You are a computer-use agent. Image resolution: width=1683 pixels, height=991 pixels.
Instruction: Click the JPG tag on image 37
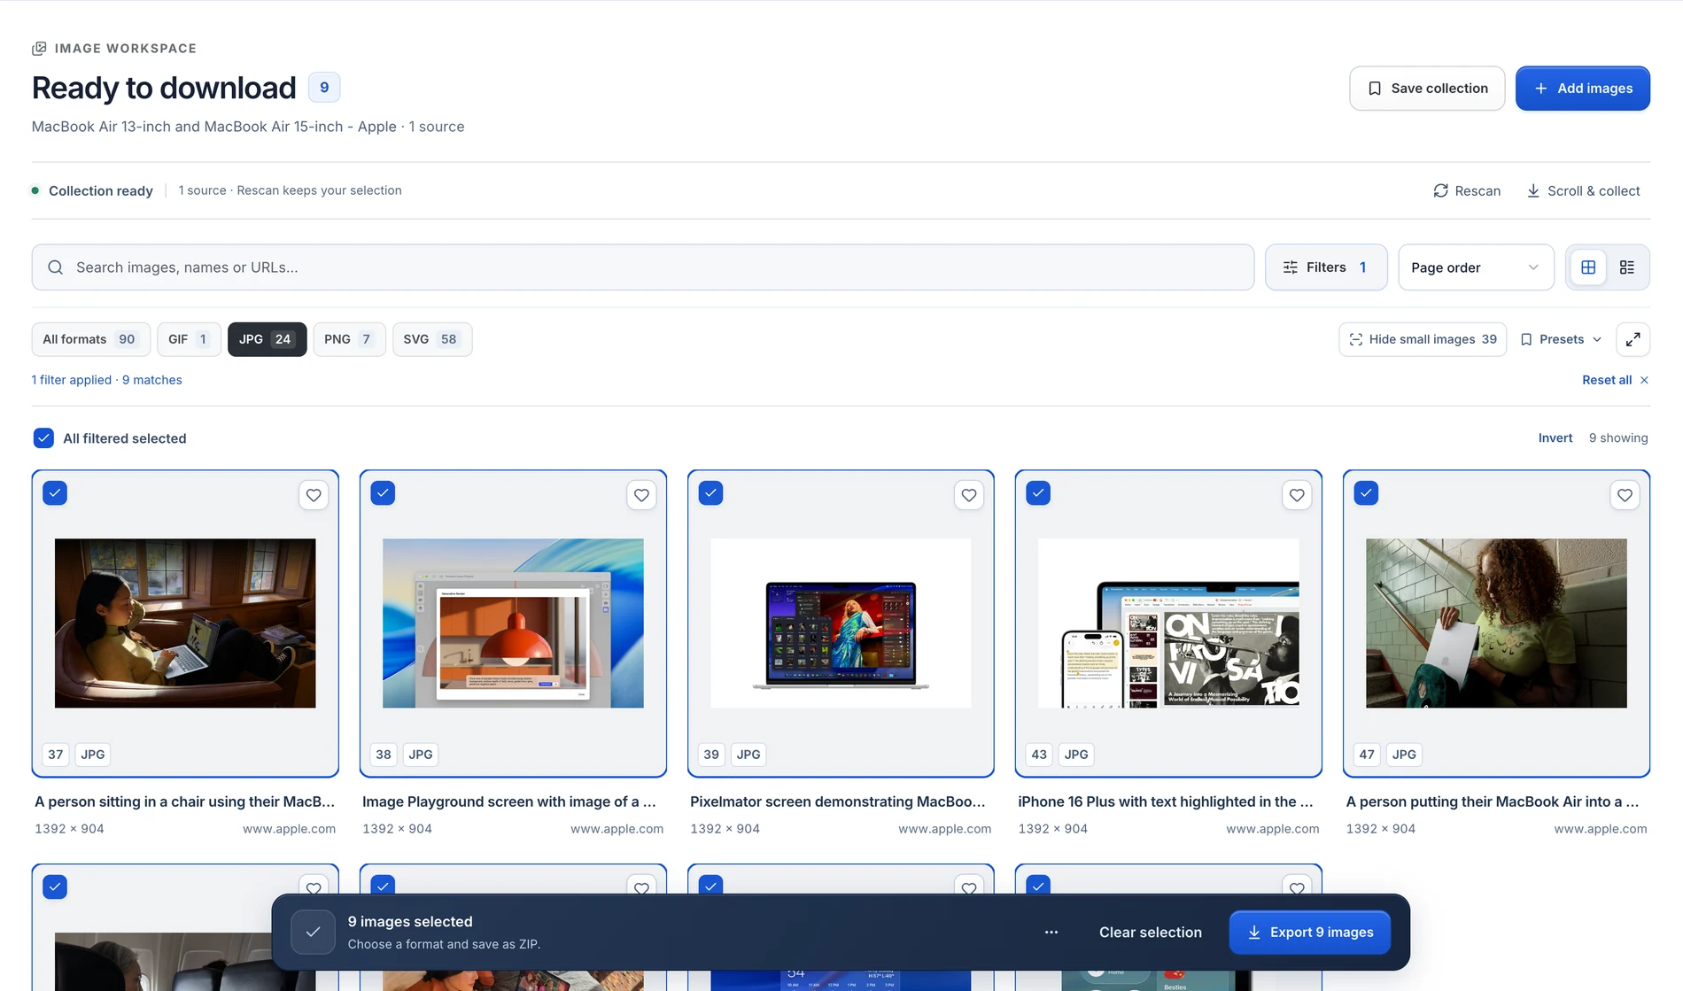tap(93, 755)
